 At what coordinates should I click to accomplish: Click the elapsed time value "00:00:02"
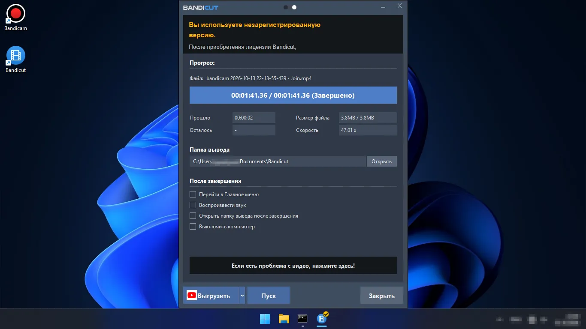point(254,118)
